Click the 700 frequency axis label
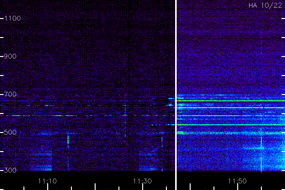The width and height of the screenshot is (285, 190). (10, 94)
